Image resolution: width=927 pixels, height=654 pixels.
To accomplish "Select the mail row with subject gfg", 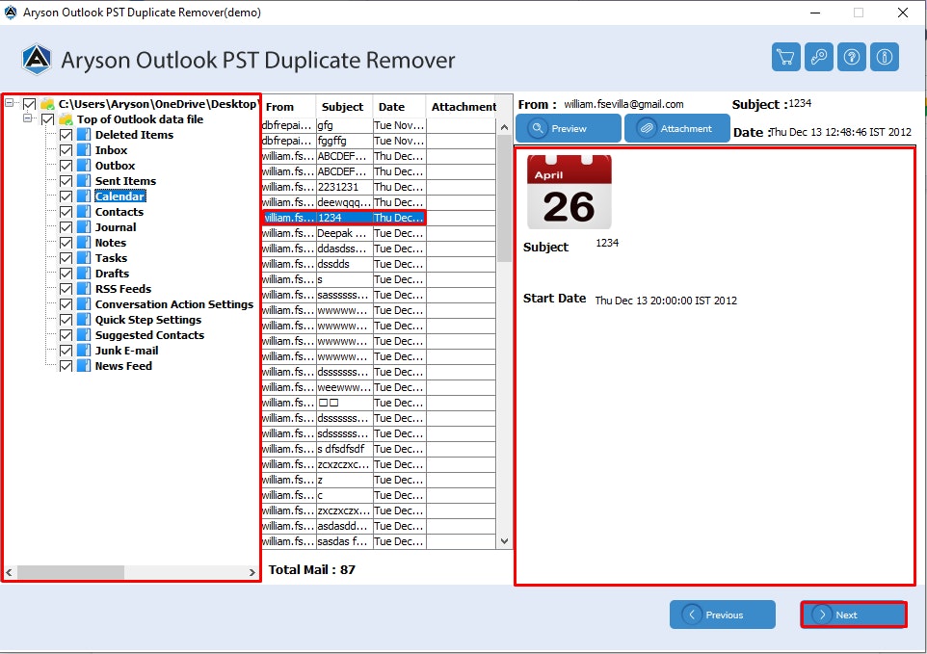I will pos(379,125).
